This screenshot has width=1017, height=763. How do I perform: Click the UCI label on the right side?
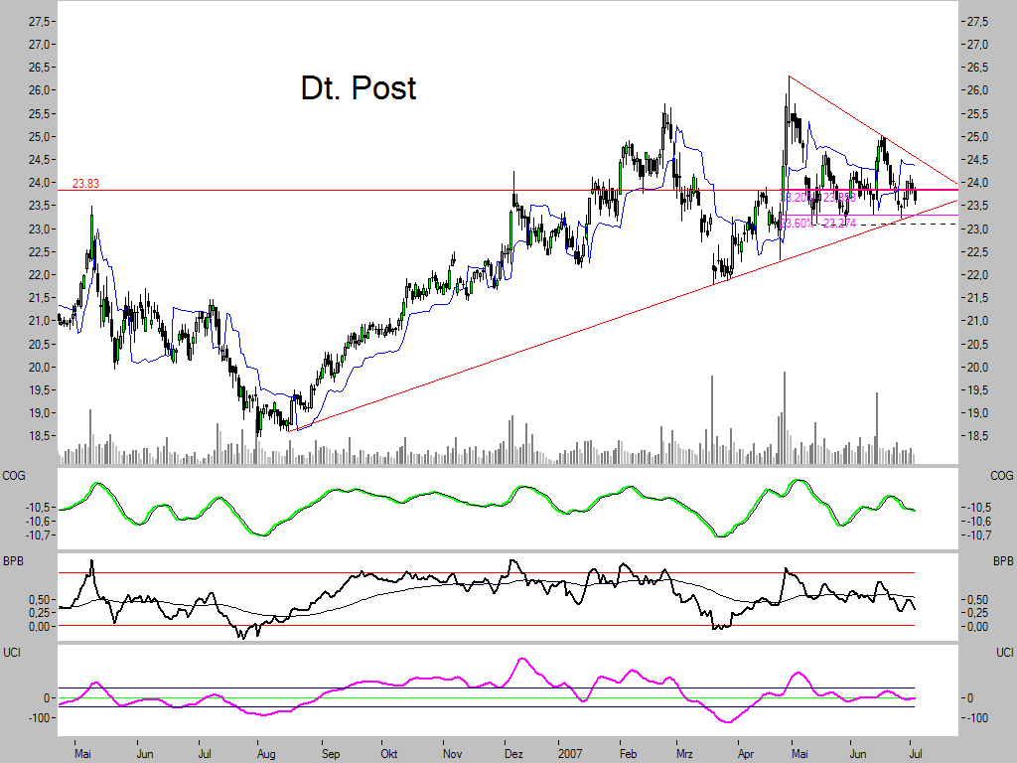pos(1002,653)
